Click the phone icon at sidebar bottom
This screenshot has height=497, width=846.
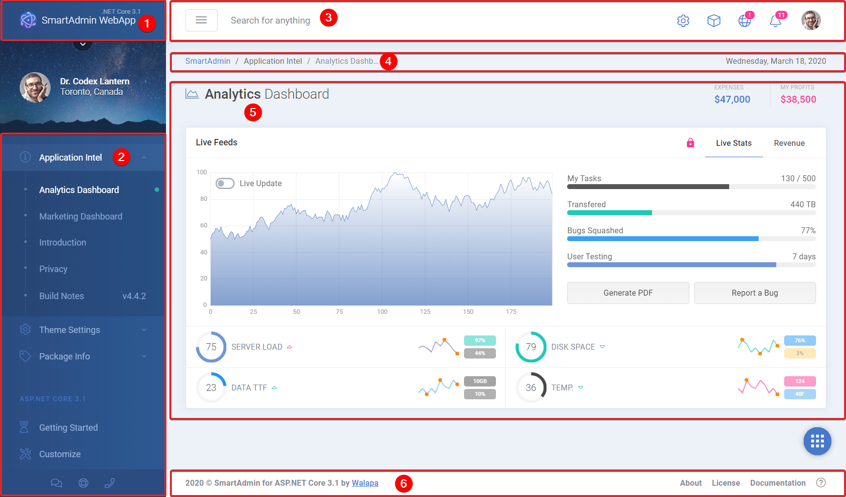click(x=109, y=483)
